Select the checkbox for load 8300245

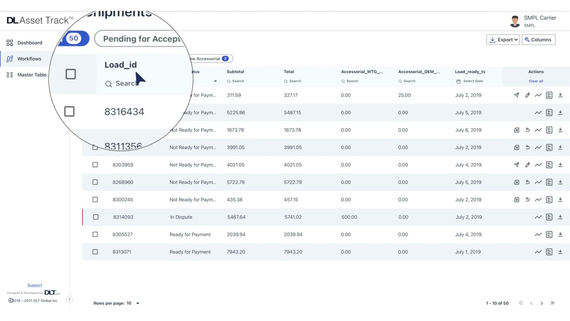[95, 199]
